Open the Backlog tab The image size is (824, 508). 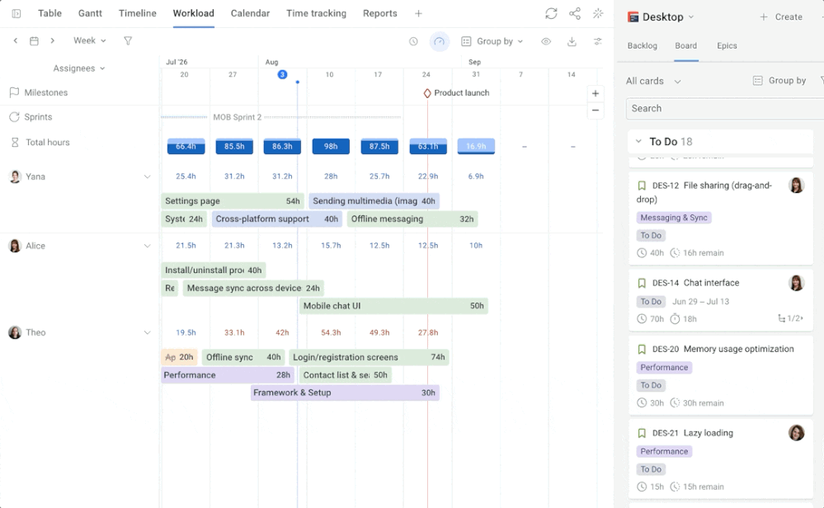tap(643, 45)
